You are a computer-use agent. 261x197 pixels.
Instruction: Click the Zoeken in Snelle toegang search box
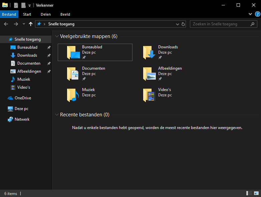pyautogui.click(x=220, y=24)
